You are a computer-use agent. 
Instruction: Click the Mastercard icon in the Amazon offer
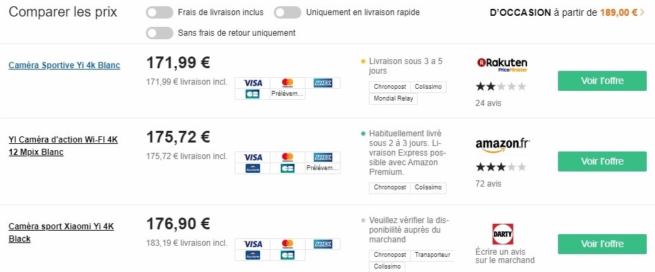click(x=288, y=157)
